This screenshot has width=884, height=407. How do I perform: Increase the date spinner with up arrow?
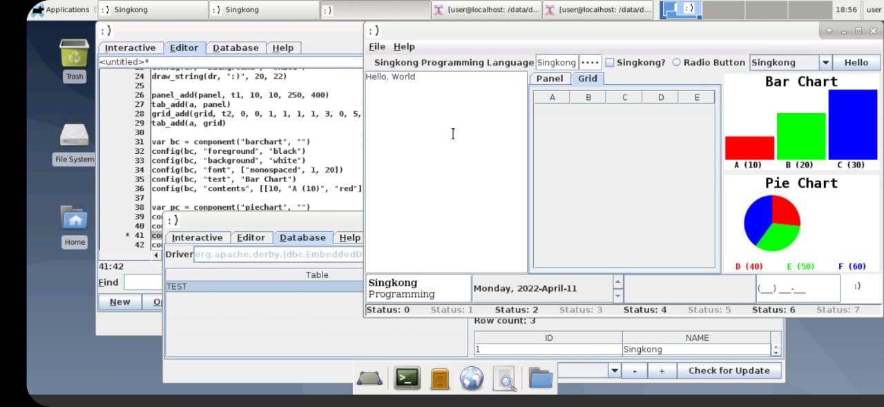[618, 281]
